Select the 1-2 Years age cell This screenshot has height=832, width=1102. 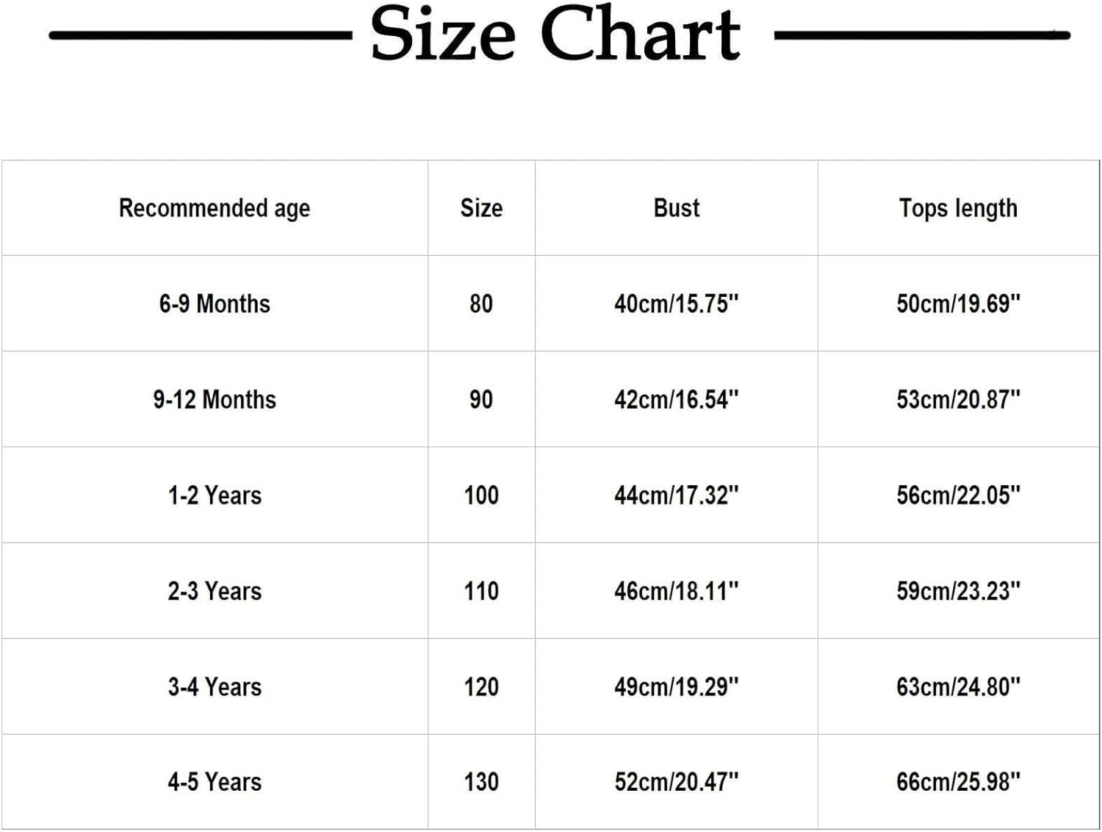point(215,495)
